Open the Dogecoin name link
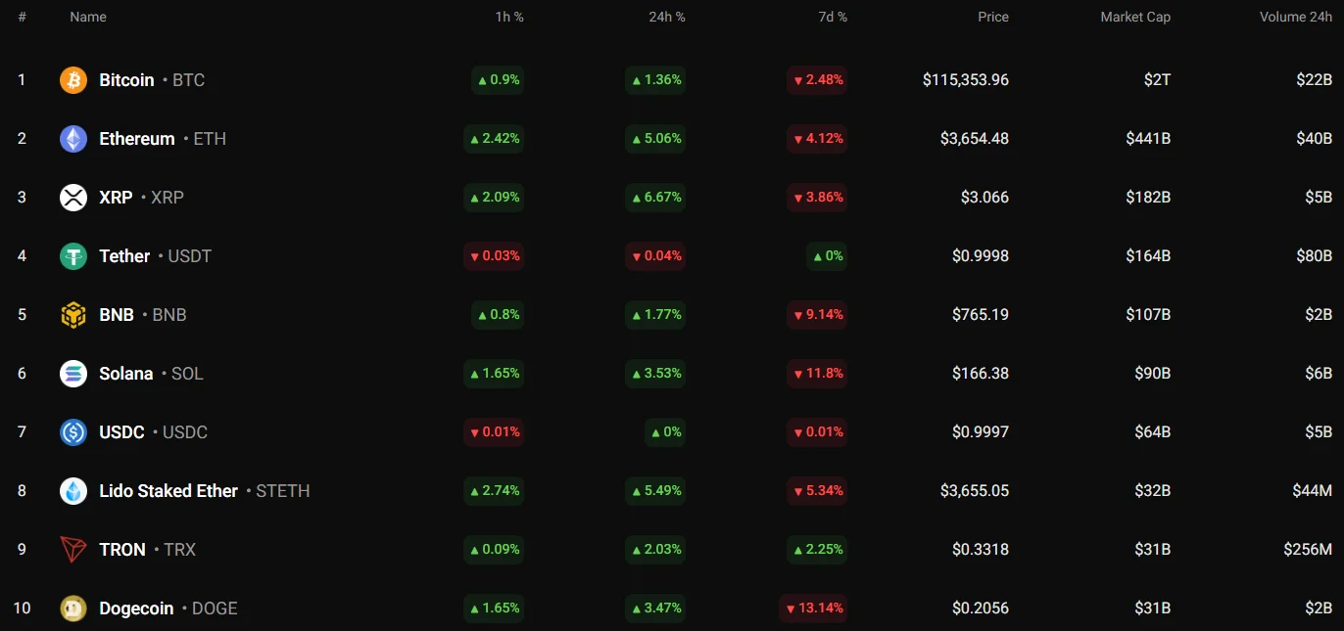Screen dimensions: 1344x631 pyautogui.click(x=136, y=608)
